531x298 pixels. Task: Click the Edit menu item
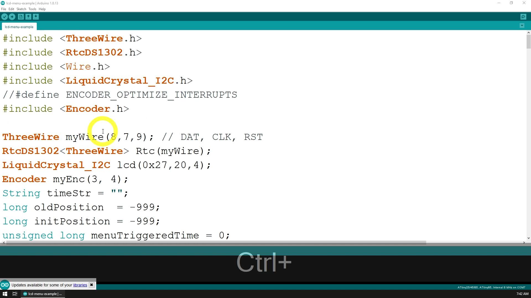pyautogui.click(x=11, y=9)
